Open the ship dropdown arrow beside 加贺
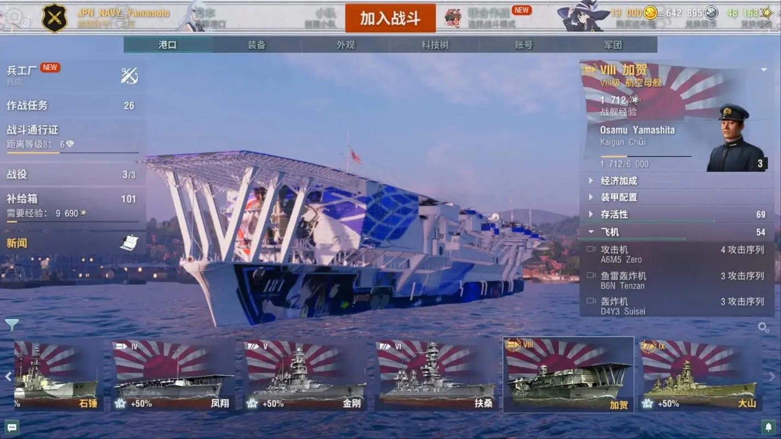781x439 pixels. pos(764,70)
